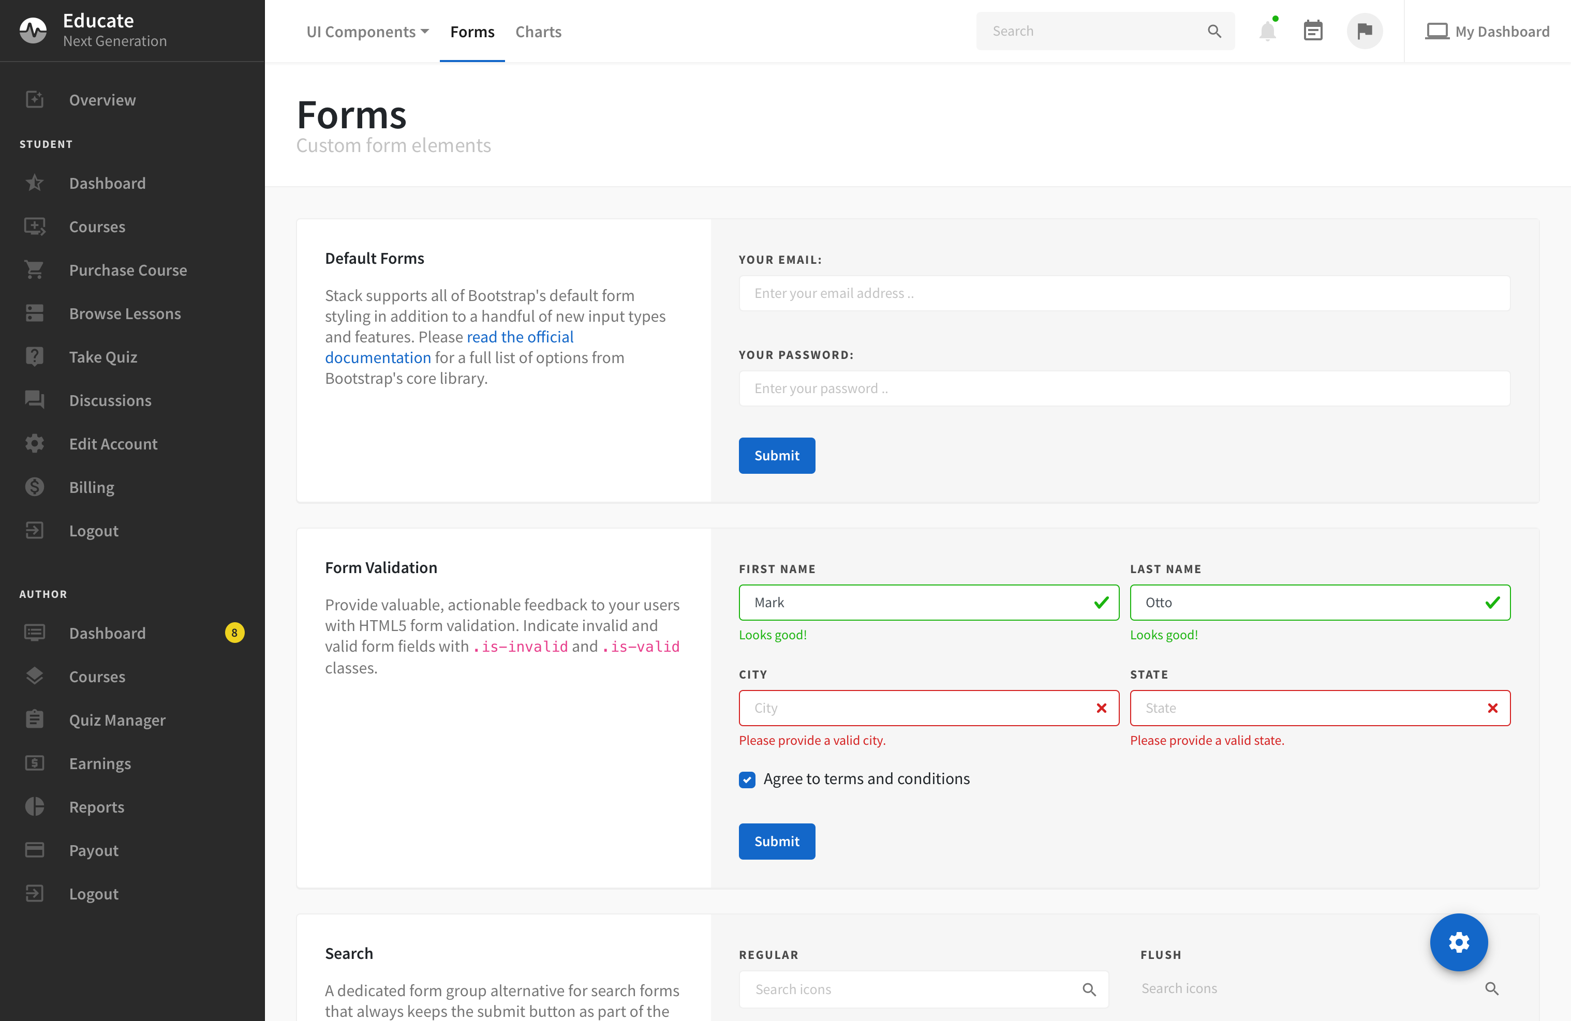Click the Regular search icons magnifier
1571x1021 pixels.
pyautogui.click(x=1089, y=988)
